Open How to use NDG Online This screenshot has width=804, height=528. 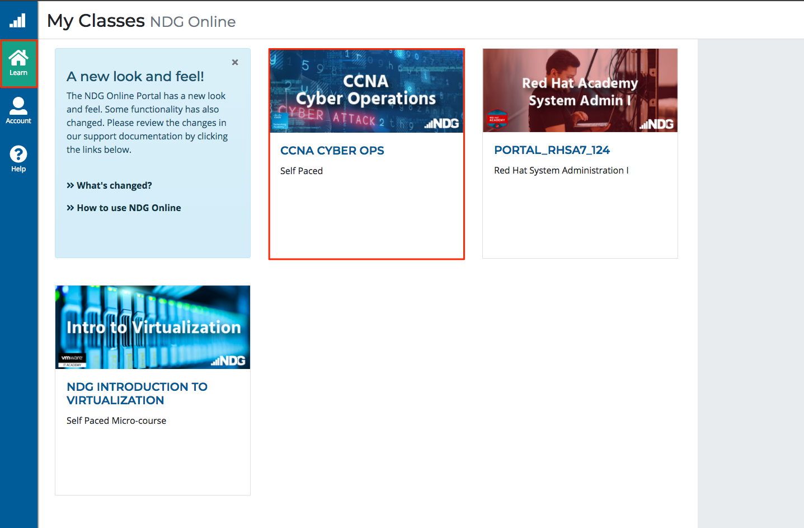129,207
